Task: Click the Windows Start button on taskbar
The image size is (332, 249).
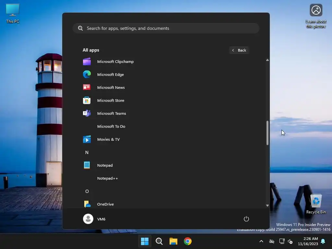Action: 145,241
